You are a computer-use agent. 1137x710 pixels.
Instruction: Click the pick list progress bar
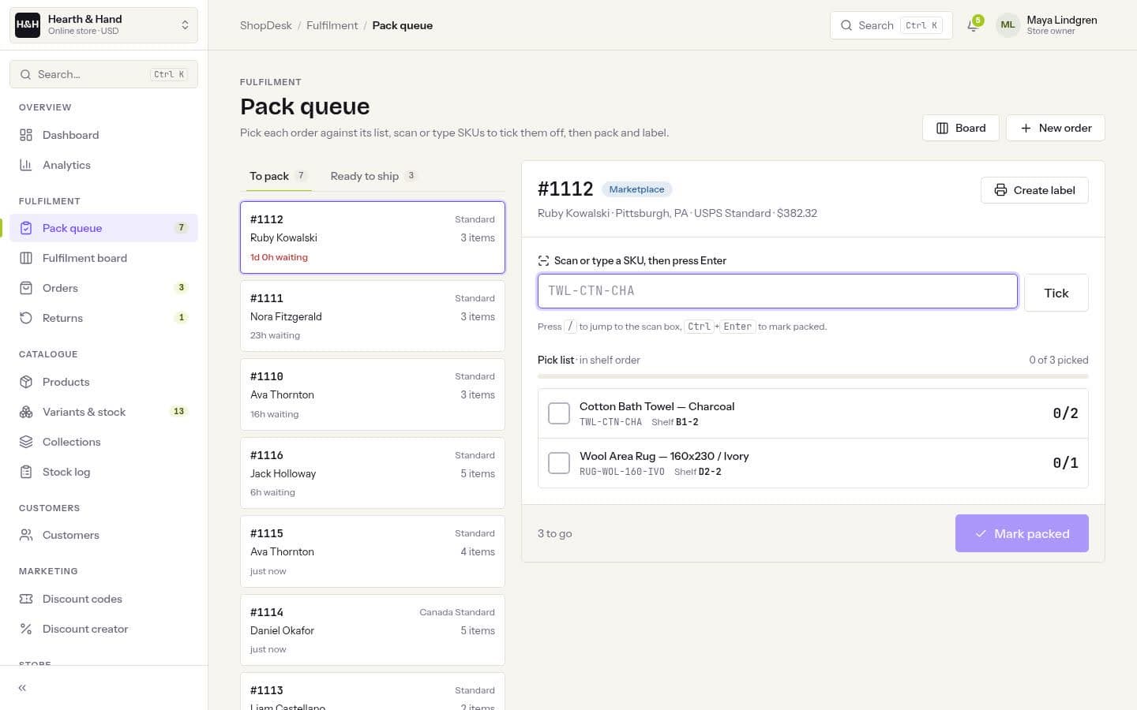[x=813, y=376]
